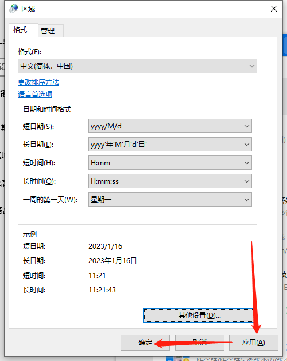Click the Region globe icon in title bar
287x361 pixels.
tap(14, 9)
